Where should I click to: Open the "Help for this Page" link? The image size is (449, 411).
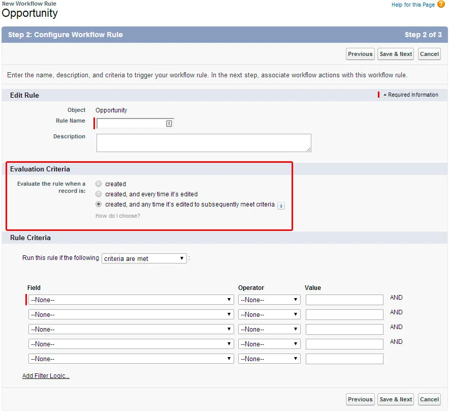(413, 5)
